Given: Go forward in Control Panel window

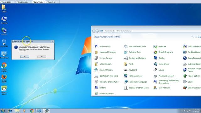Looking at the screenshot, I should pyautogui.click(x=97, y=31).
